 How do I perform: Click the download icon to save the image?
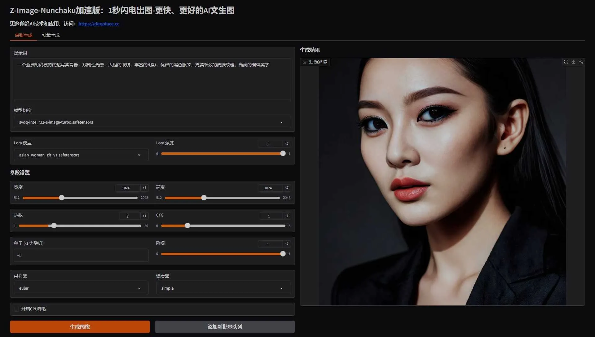pos(574,62)
